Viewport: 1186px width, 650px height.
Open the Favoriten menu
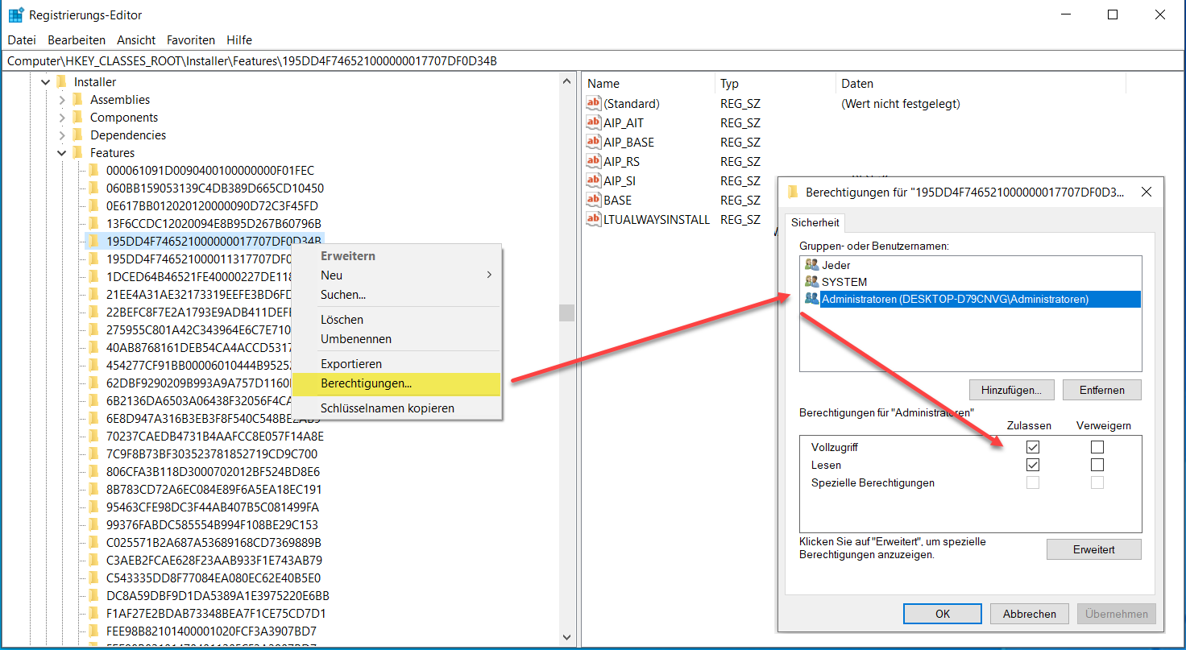click(191, 39)
